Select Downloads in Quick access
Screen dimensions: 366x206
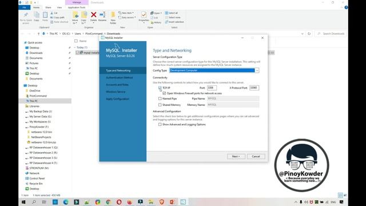click(x=36, y=53)
